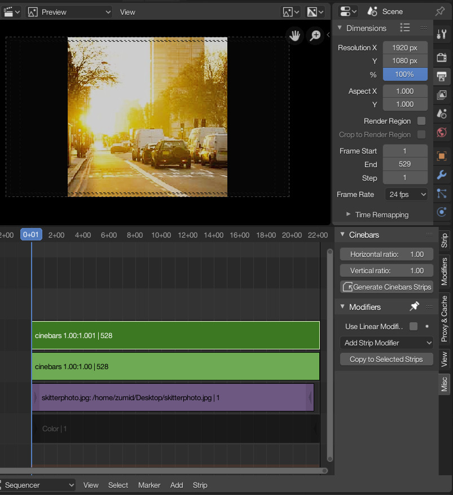The height and width of the screenshot is (495, 453).
Task: Open the Render properties tab
Action: (442, 57)
